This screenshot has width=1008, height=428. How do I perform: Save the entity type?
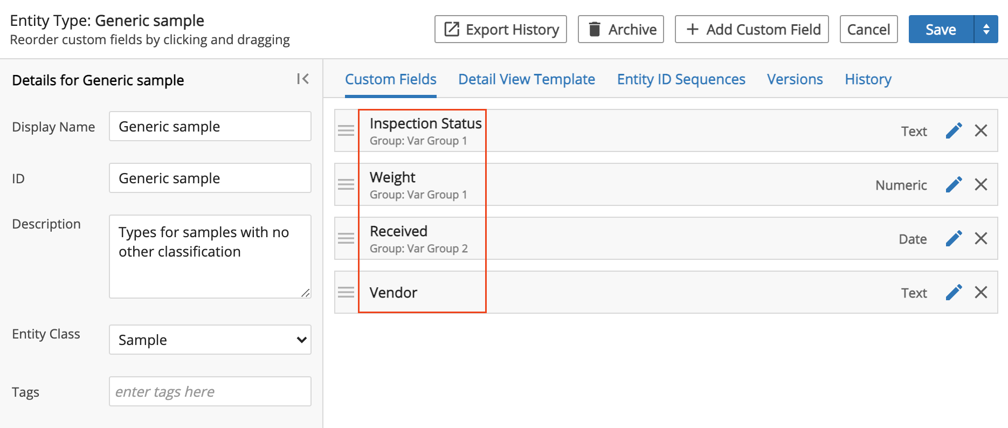[x=941, y=29]
